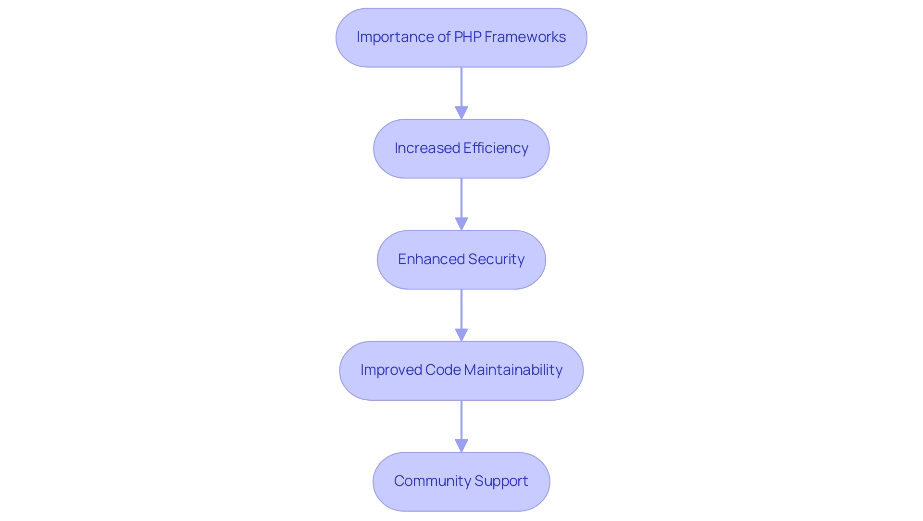Click the Importance of PHP Frameworks node
The width and height of the screenshot is (923, 521).
(x=461, y=36)
